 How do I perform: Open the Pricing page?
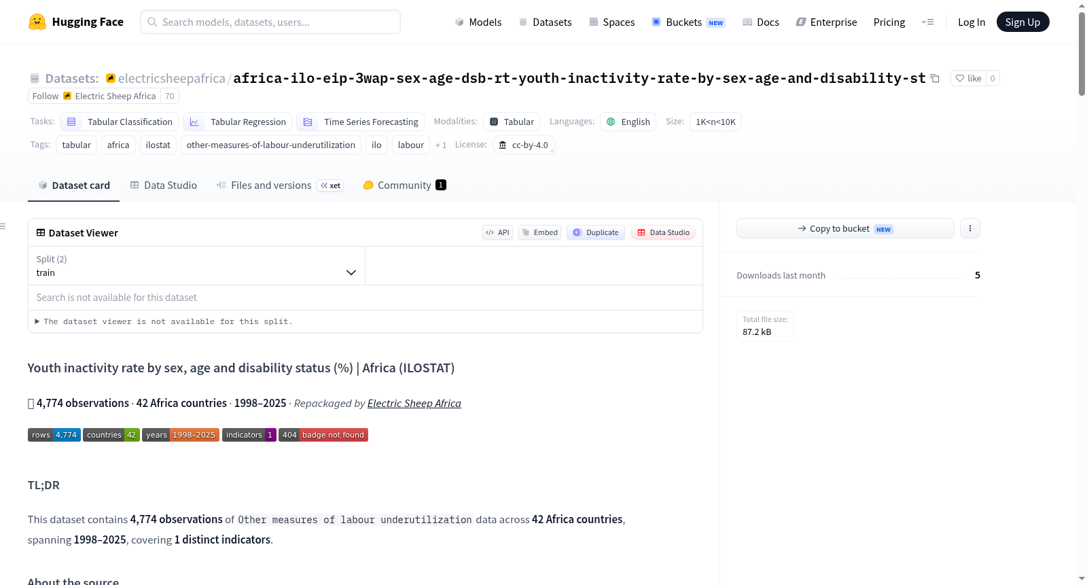[x=889, y=22]
